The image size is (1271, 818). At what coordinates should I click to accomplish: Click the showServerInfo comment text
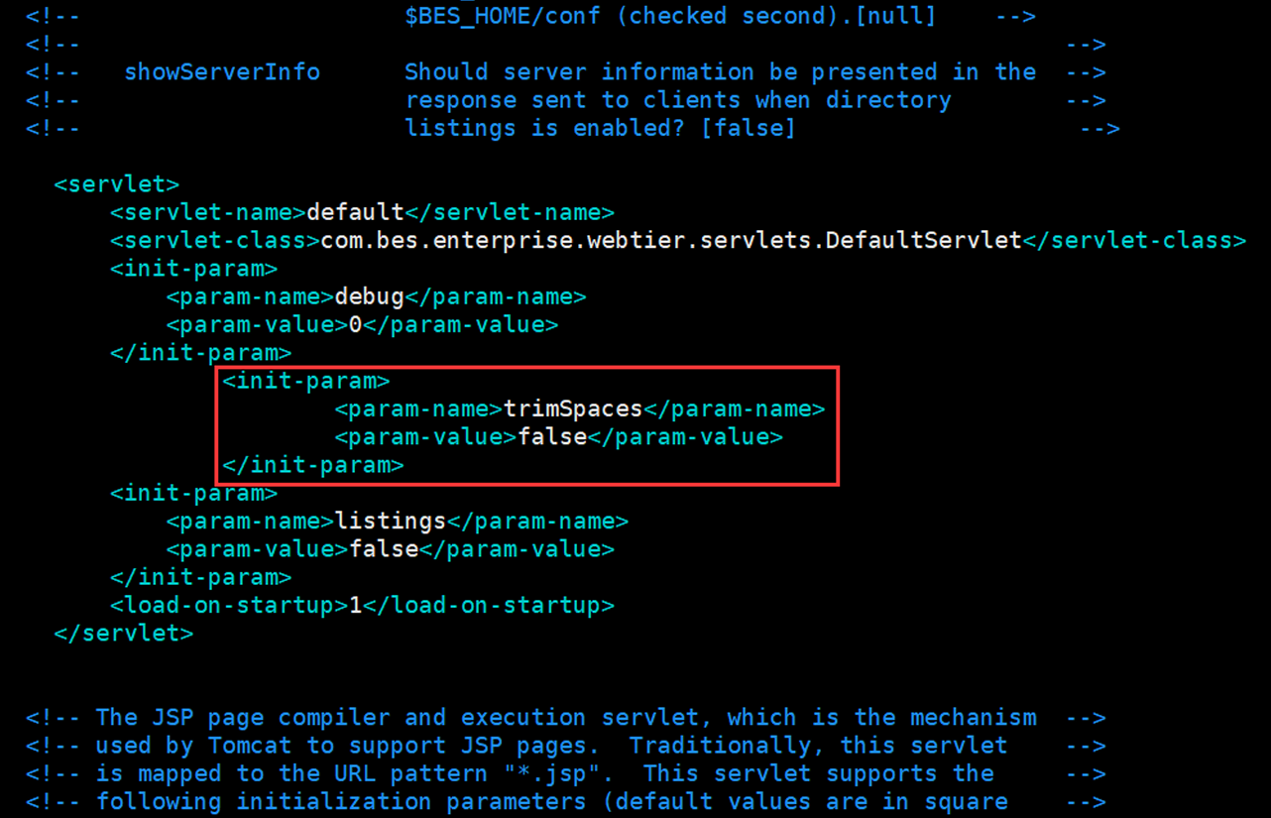(x=221, y=72)
